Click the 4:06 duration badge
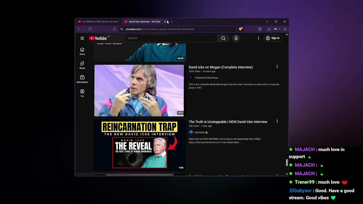This screenshot has width=363, height=204. (181, 168)
